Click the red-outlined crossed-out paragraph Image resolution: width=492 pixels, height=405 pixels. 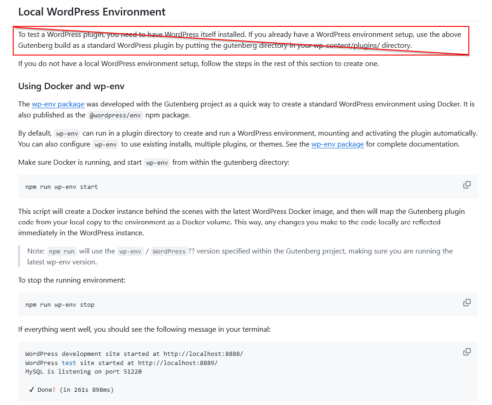click(241, 40)
